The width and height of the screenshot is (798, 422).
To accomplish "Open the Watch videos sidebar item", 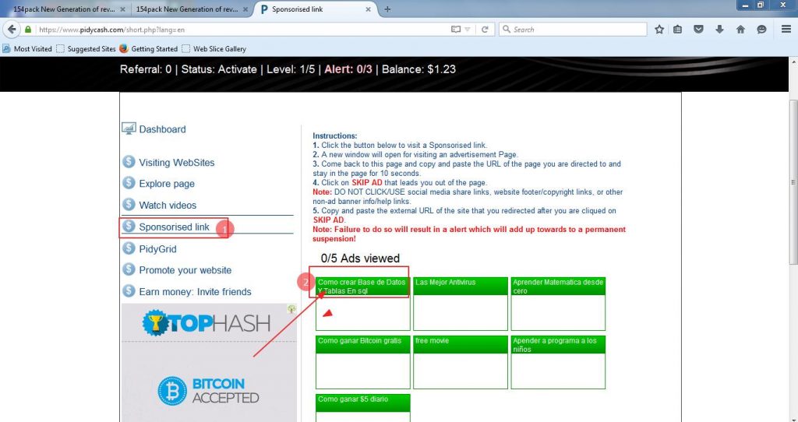I will (168, 206).
